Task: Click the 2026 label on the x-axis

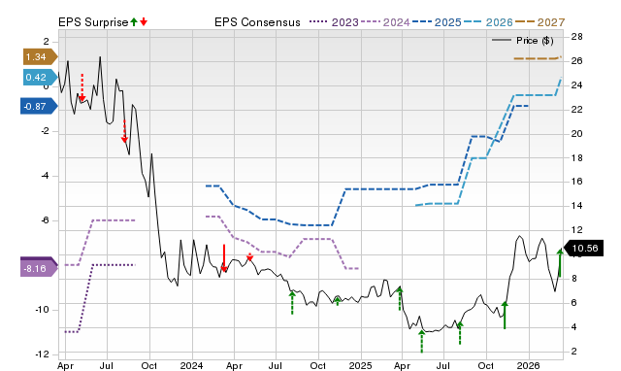Action: (x=528, y=365)
